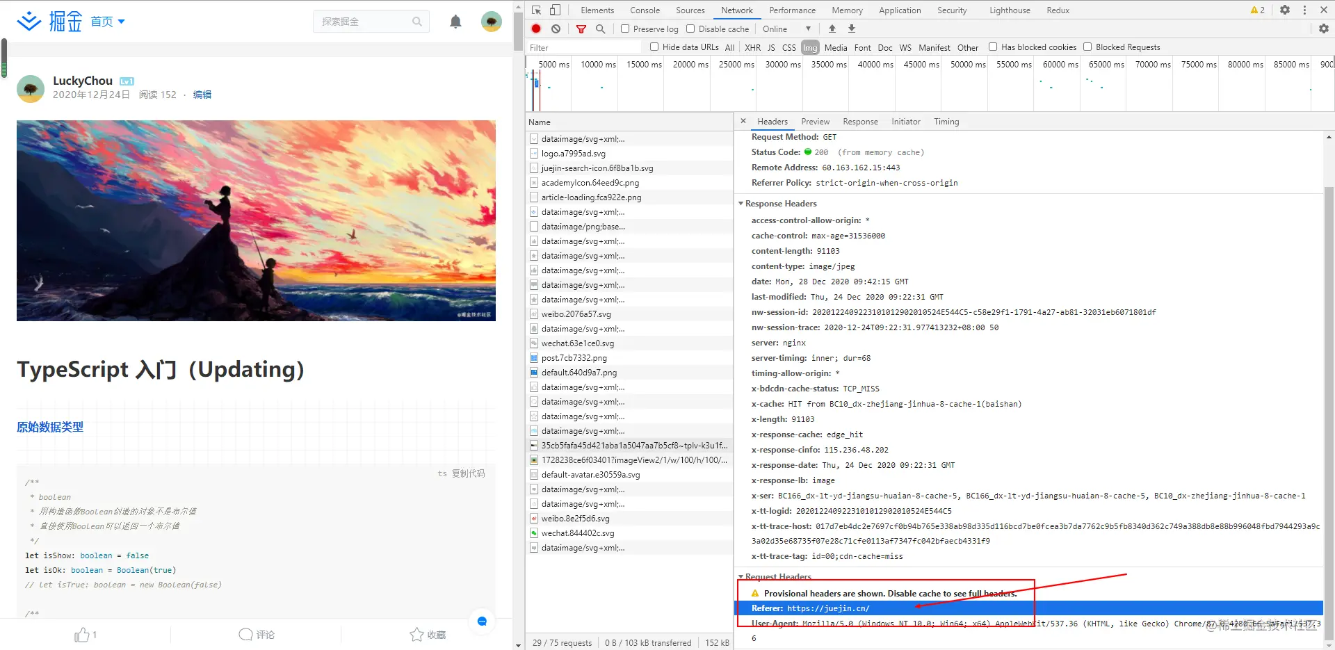This screenshot has height=650, width=1335.
Task: Clear the network log
Action: [556, 29]
